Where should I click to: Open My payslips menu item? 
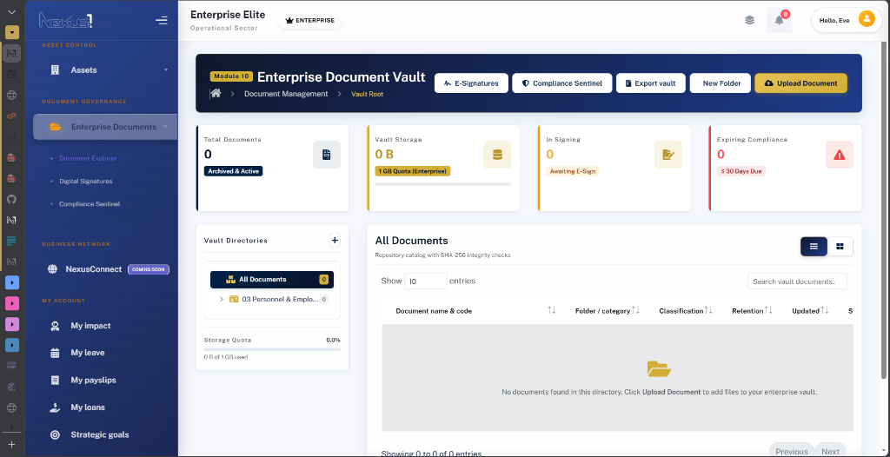click(93, 380)
